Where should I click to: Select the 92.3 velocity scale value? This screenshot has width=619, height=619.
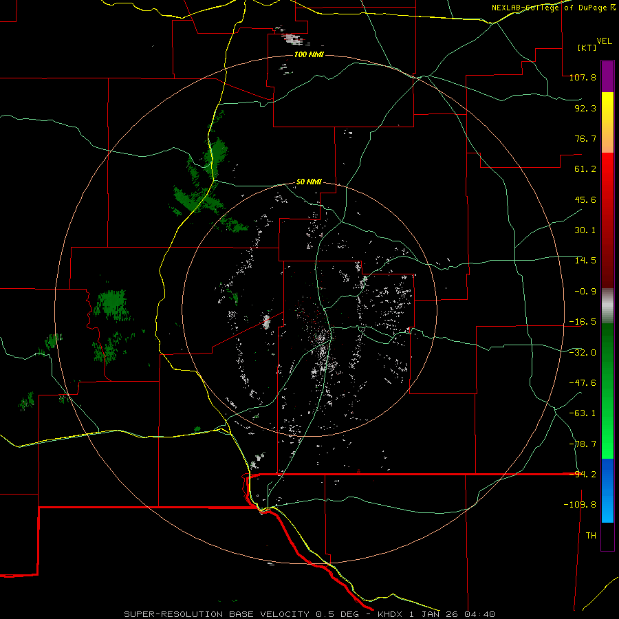pos(585,108)
